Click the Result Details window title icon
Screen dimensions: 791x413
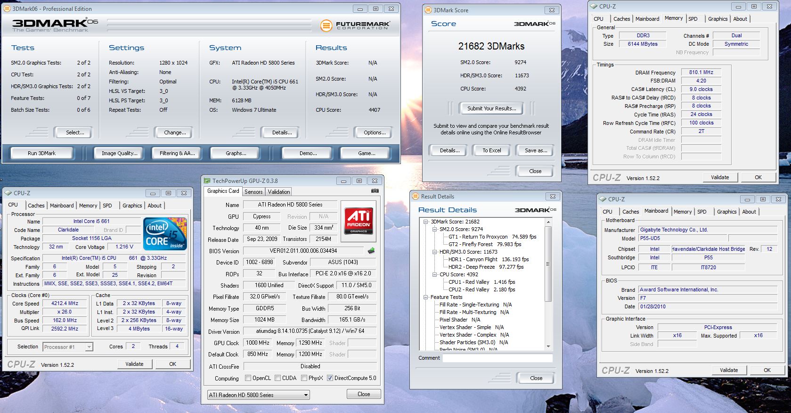(x=415, y=196)
